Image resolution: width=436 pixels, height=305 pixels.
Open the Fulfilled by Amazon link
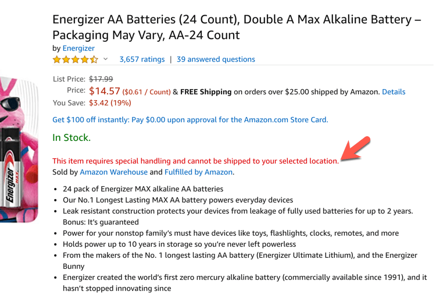(198, 172)
